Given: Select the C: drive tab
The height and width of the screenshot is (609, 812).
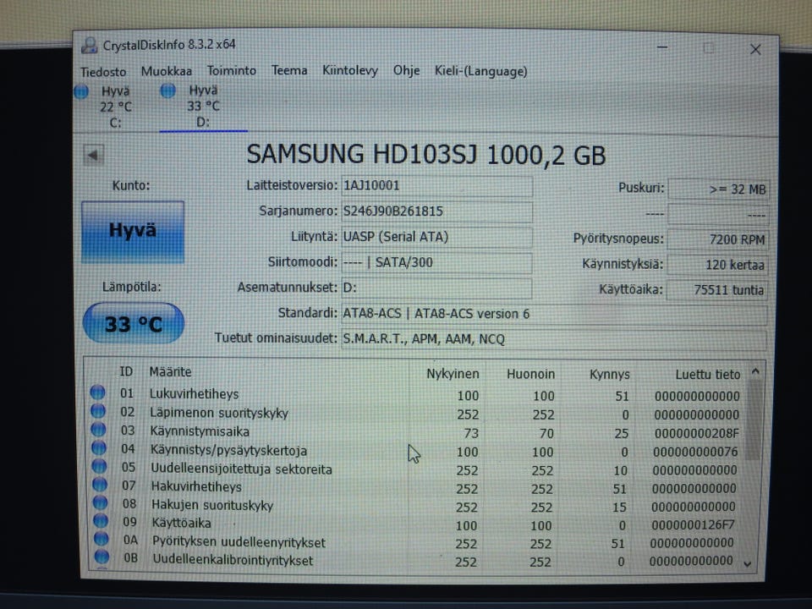Looking at the screenshot, I should [x=116, y=107].
